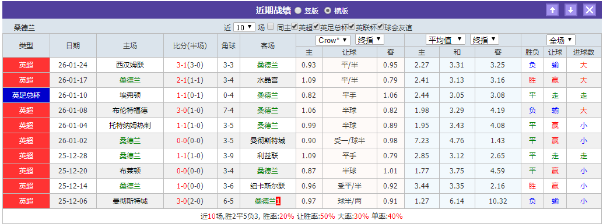Image resolution: width=603 pixels, height=224 pixels.
Task: Open 埃弗顿 team link
Action: pyautogui.click(x=130, y=95)
